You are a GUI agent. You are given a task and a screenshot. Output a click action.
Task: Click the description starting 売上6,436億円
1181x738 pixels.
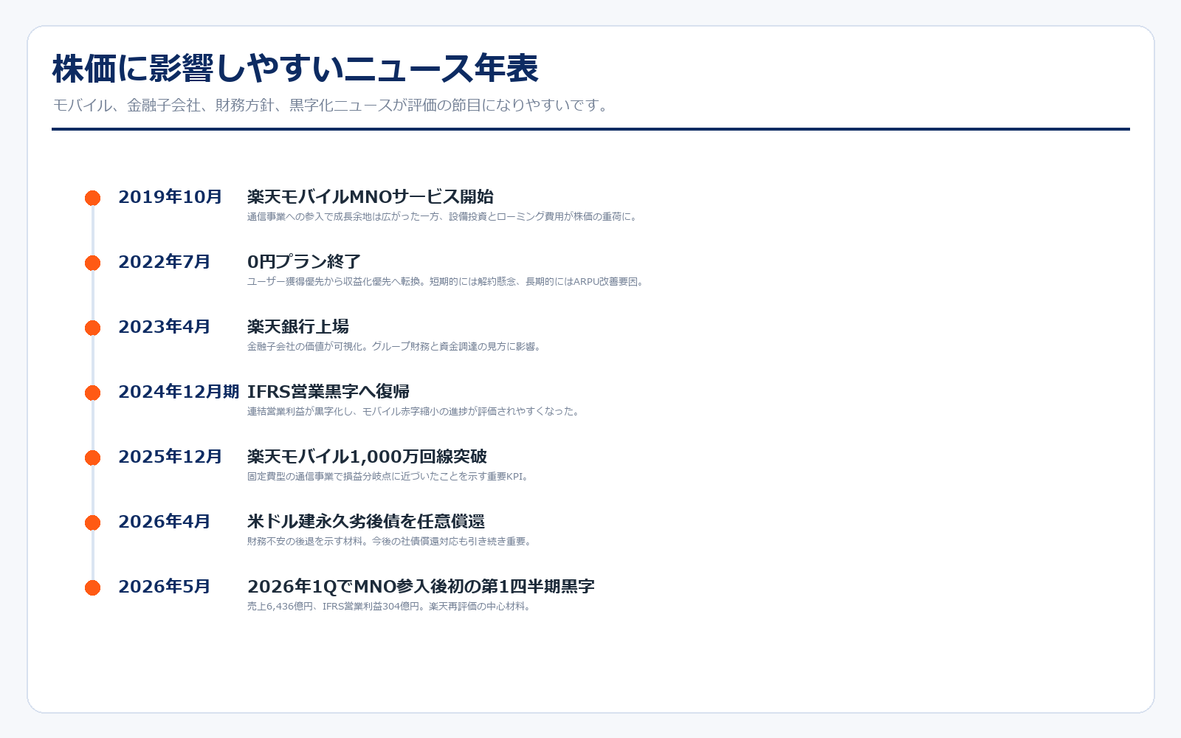click(x=390, y=607)
